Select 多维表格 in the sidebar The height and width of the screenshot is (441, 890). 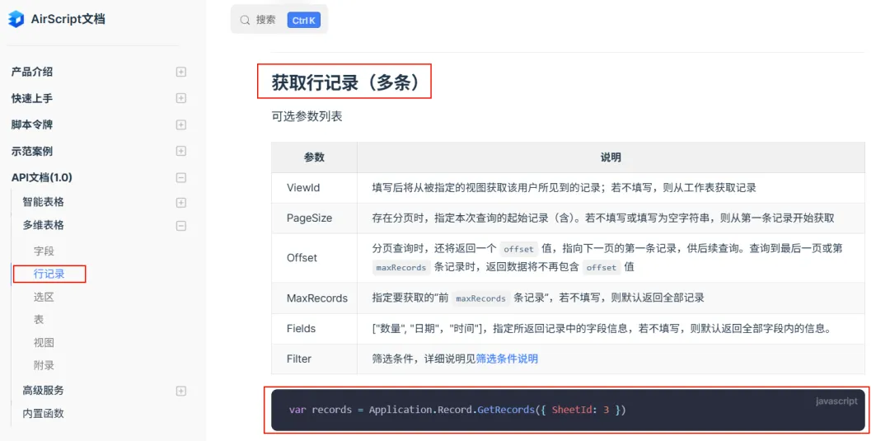pyautogui.click(x=43, y=225)
